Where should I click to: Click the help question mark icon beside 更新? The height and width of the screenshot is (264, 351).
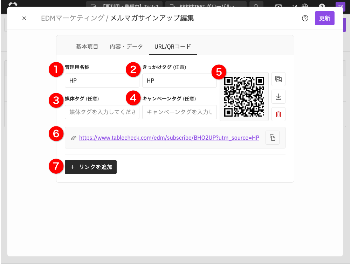pyautogui.click(x=305, y=18)
